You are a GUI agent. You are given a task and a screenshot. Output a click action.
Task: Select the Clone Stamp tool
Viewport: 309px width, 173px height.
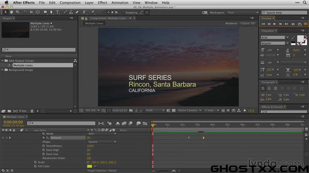[x=71, y=12]
